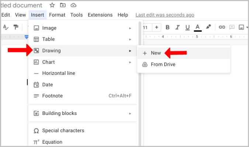Screen dimensions: 249x147
Task: Click the document title text
Action: click(22, 5)
